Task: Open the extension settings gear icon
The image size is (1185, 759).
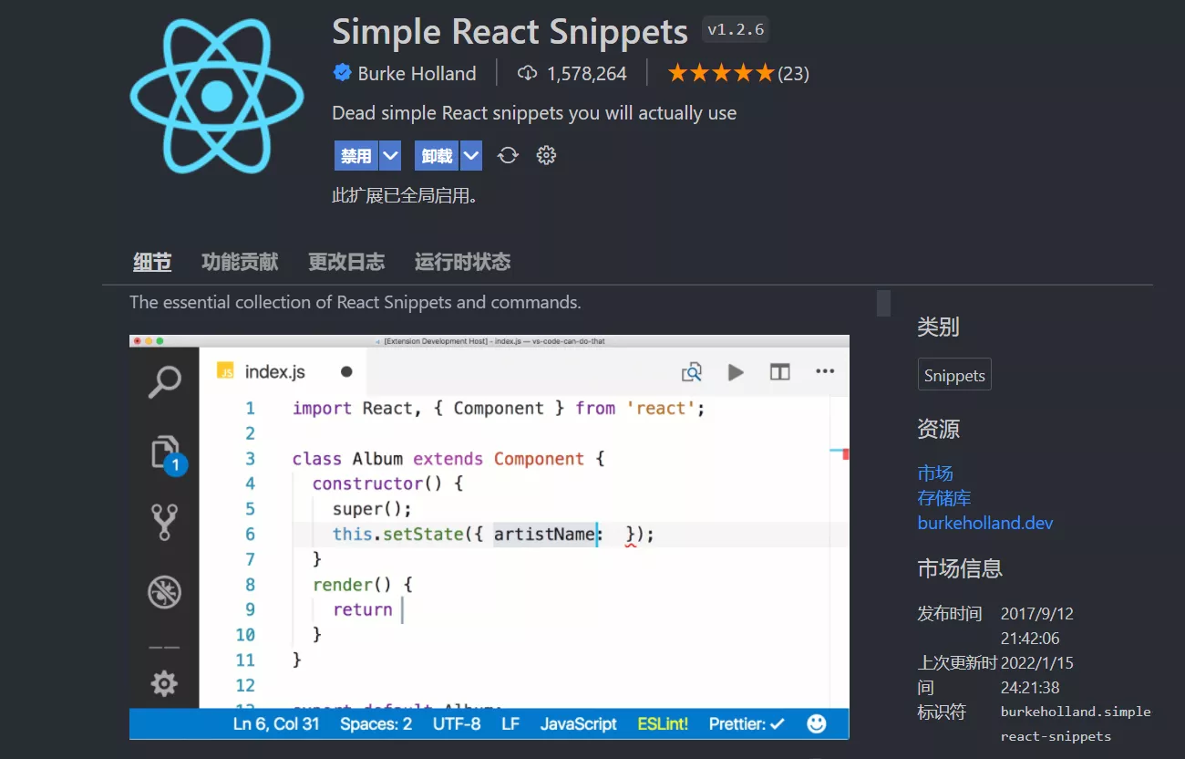Action: (546, 156)
